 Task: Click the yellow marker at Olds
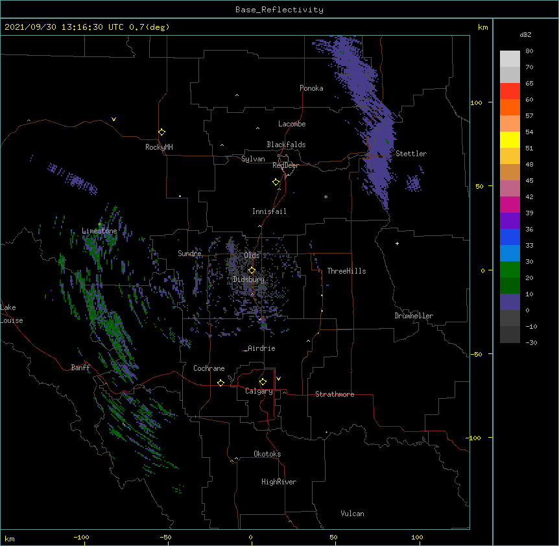(x=252, y=270)
